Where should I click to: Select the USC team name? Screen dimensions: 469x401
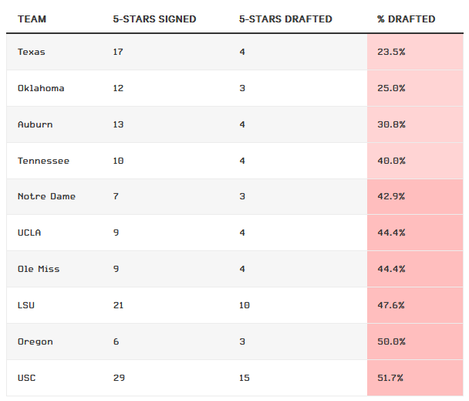point(26,378)
